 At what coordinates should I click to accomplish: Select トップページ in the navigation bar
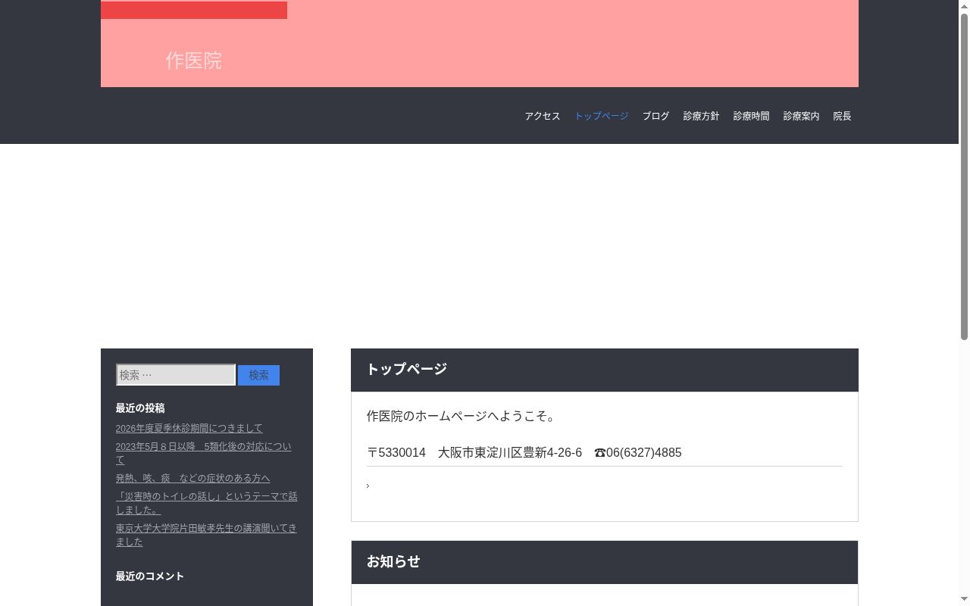click(601, 116)
